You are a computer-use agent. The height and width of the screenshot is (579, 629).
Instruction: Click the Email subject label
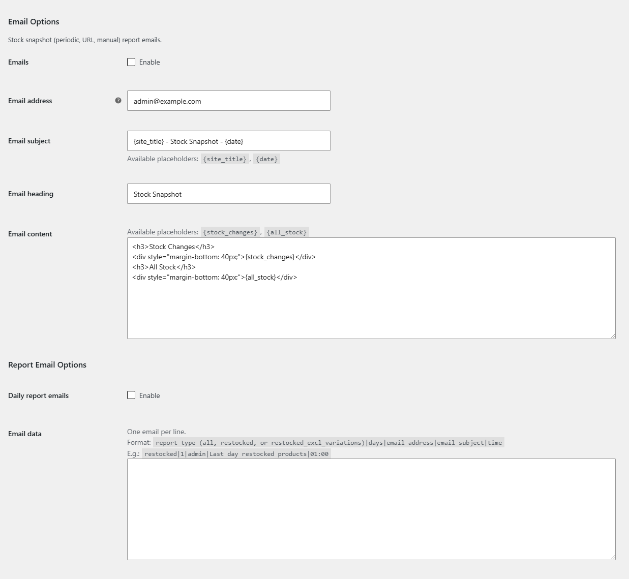[x=29, y=141]
